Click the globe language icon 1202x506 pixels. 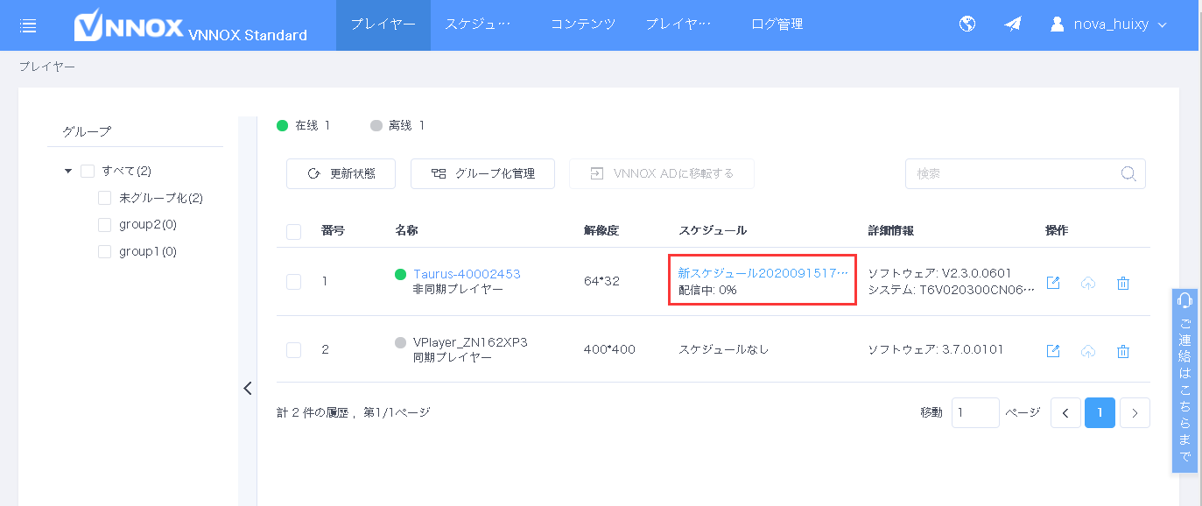click(967, 25)
